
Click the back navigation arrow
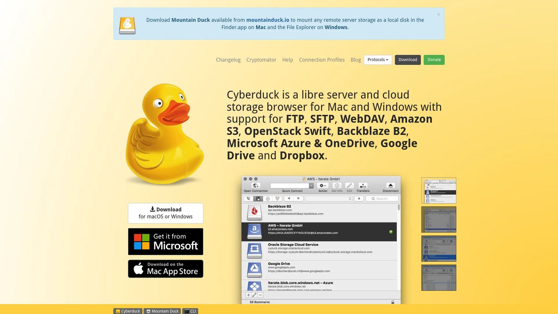[x=289, y=199]
